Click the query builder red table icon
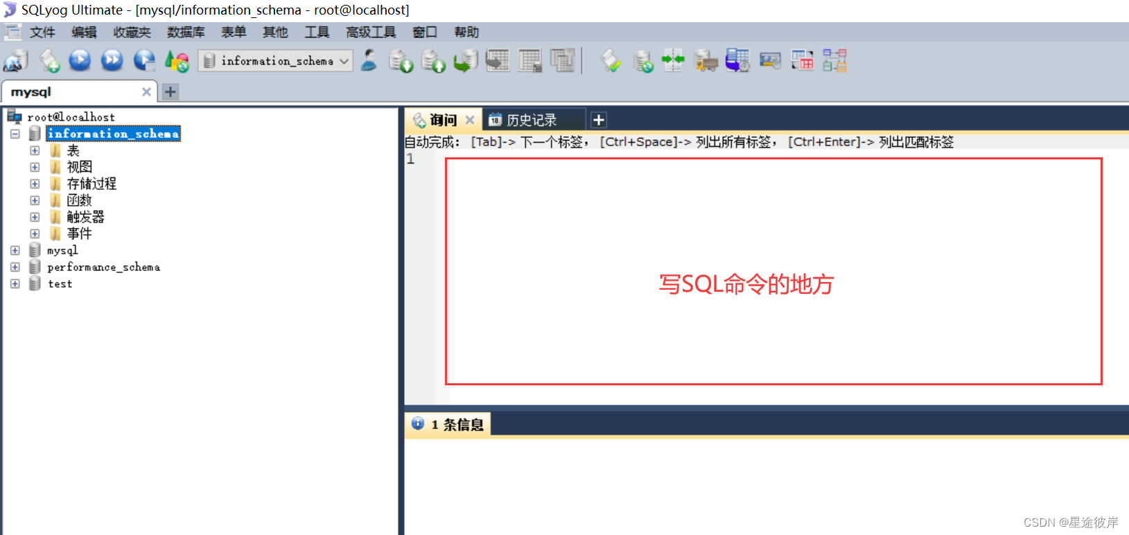1129x535 pixels. (x=803, y=61)
